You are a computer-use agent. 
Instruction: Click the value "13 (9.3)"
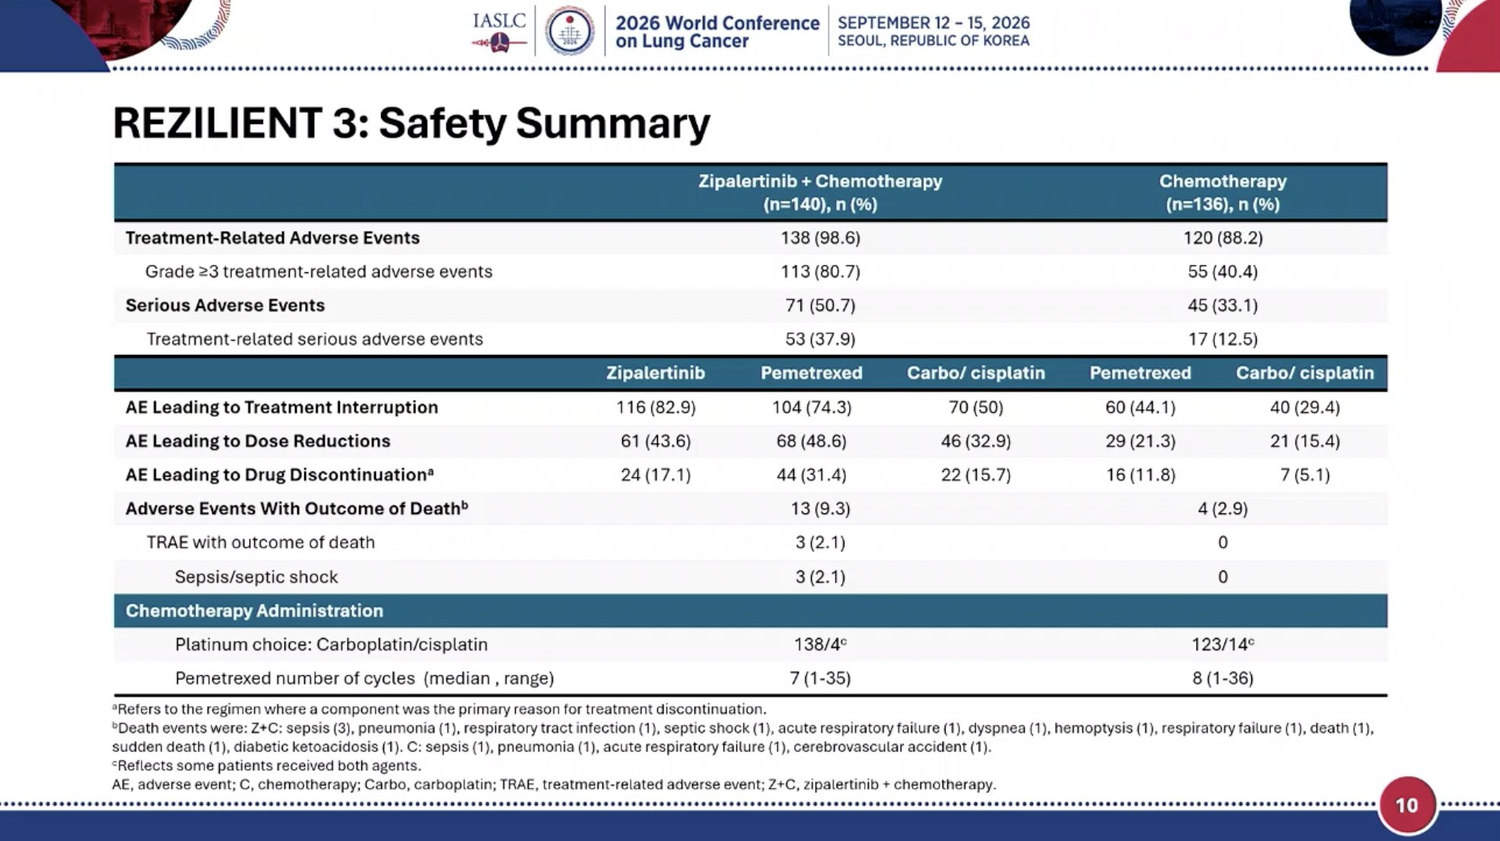point(820,509)
